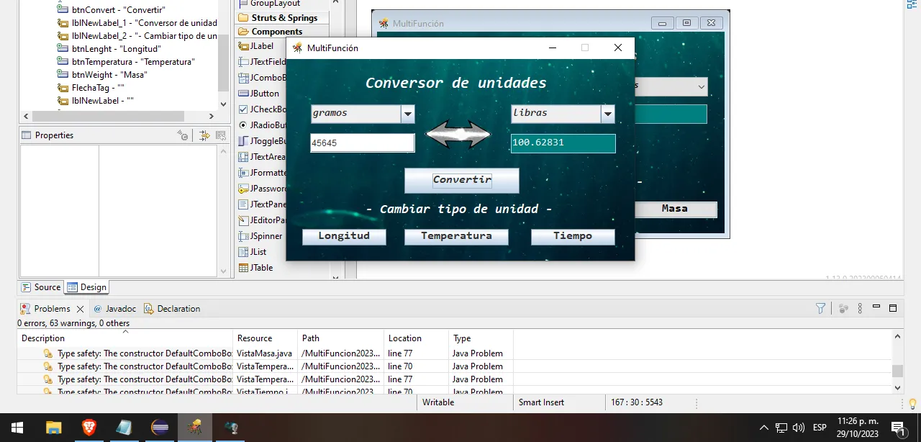Viewport: 921px width, 442px height.
Task: Click the input field containing 45645
Action: 363,143
